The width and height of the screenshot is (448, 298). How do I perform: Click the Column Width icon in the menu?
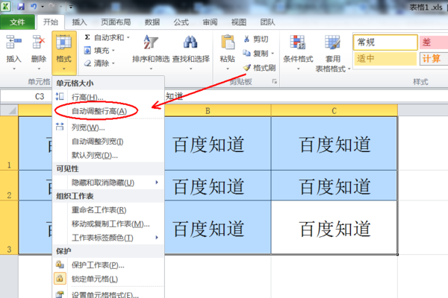60,127
